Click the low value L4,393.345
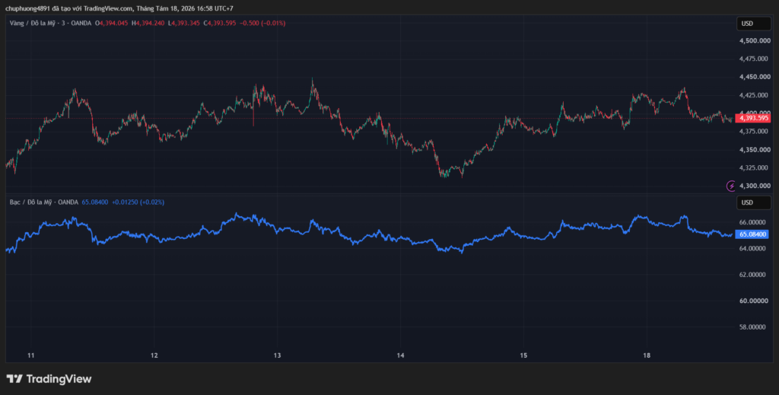 click(x=184, y=23)
